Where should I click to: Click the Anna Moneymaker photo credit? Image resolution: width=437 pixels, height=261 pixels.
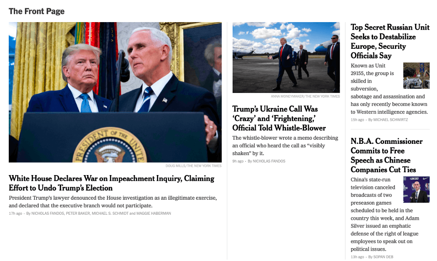(305, 96)
